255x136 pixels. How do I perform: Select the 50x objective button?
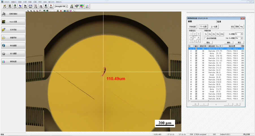[x=218, y=34]
